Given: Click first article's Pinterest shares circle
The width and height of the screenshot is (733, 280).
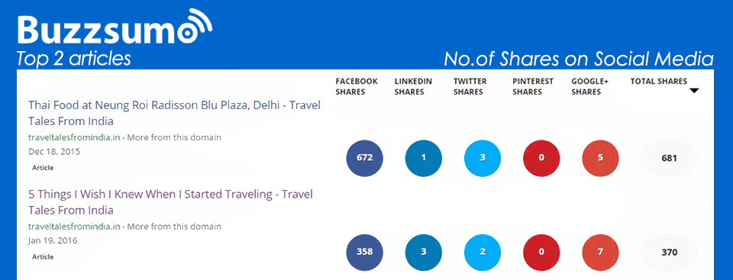Looking at the screenshot, I should pos(541,158).
